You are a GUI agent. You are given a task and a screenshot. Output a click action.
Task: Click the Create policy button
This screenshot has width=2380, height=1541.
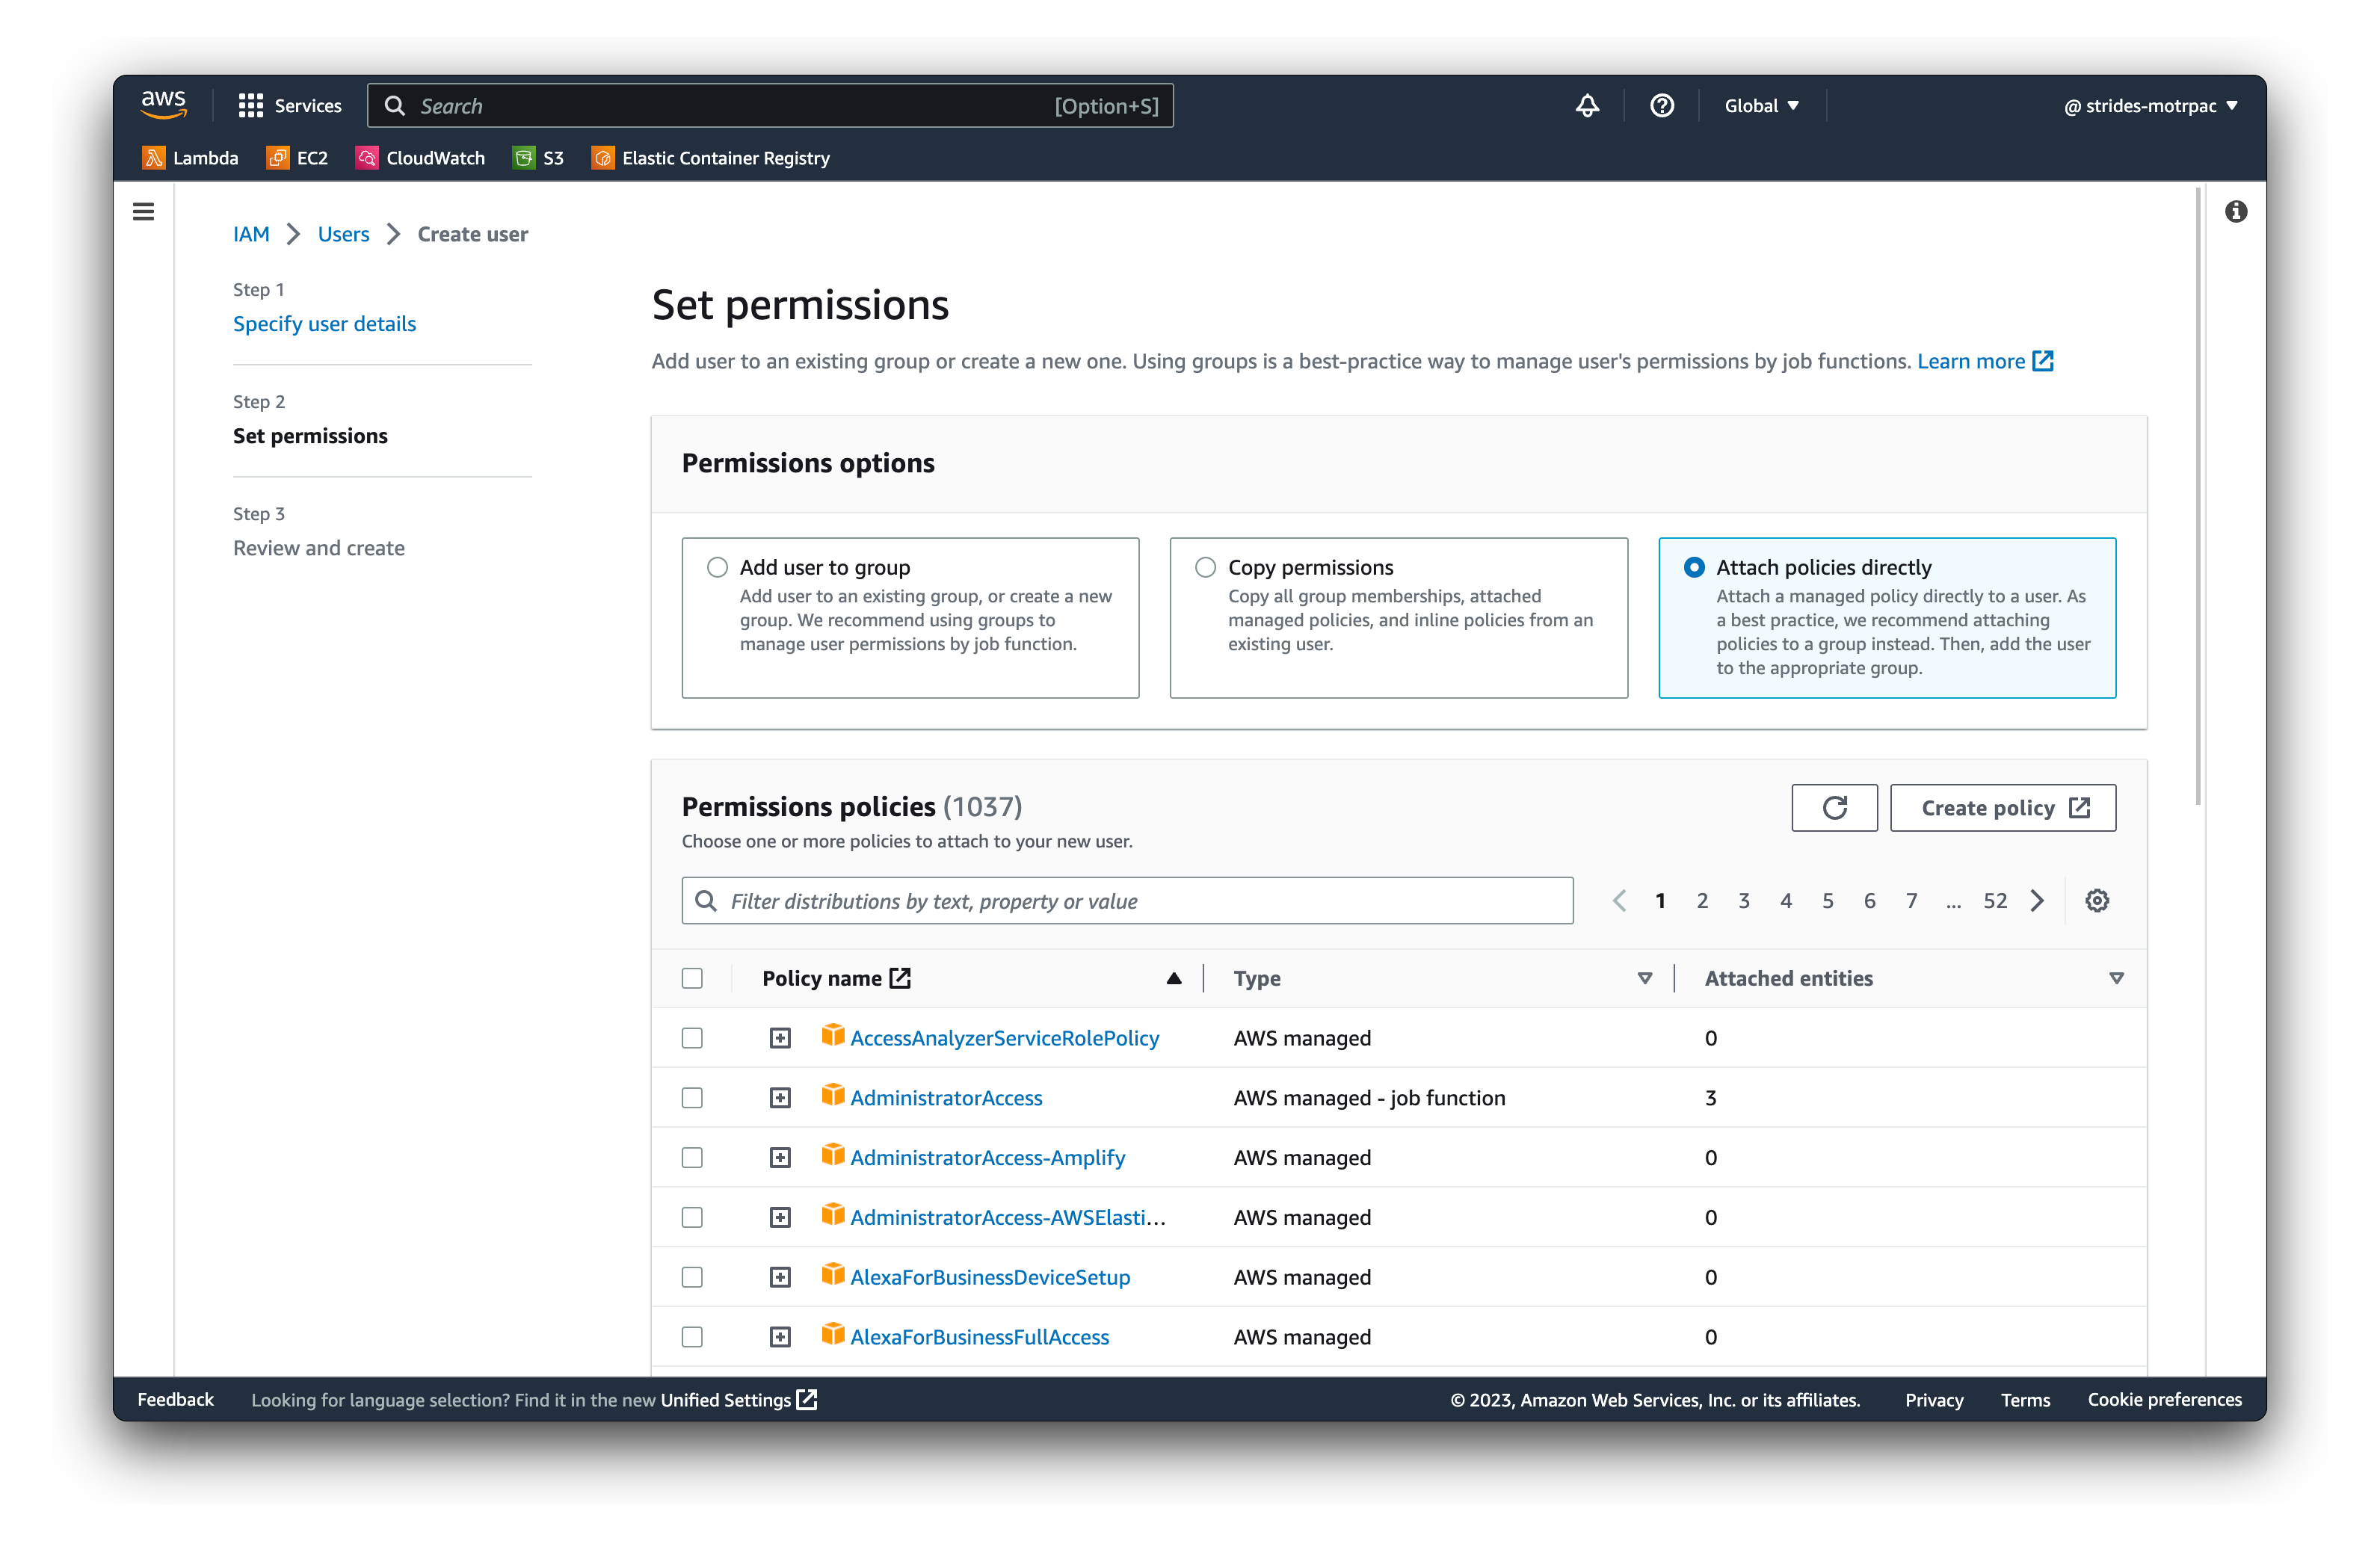pyautogui.click(x=2003, y=808)
